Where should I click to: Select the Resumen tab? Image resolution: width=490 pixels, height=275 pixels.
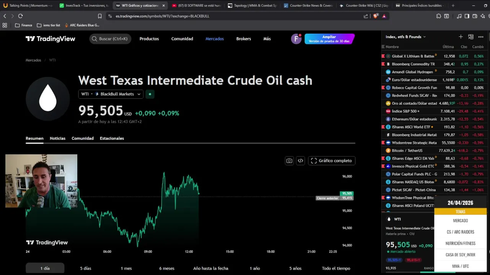point(34,138)
